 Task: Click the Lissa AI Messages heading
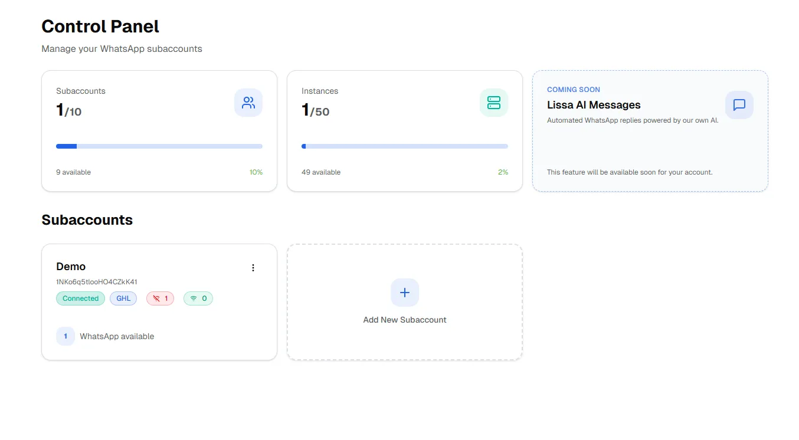tap(594, 105)
